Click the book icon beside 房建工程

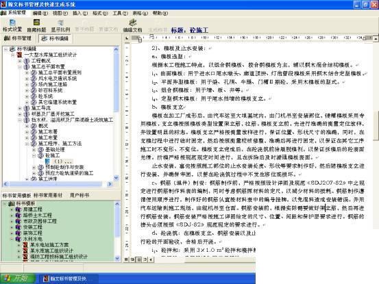[19, 209]
